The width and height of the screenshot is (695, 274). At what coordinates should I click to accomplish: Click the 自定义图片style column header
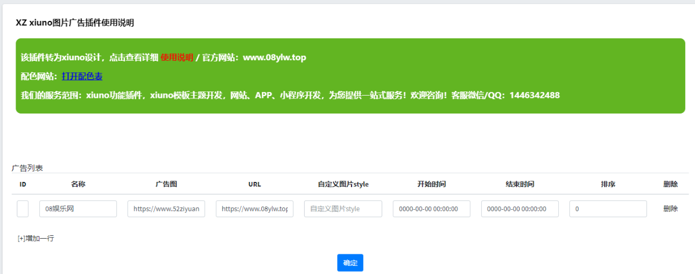tap(343, 184)
